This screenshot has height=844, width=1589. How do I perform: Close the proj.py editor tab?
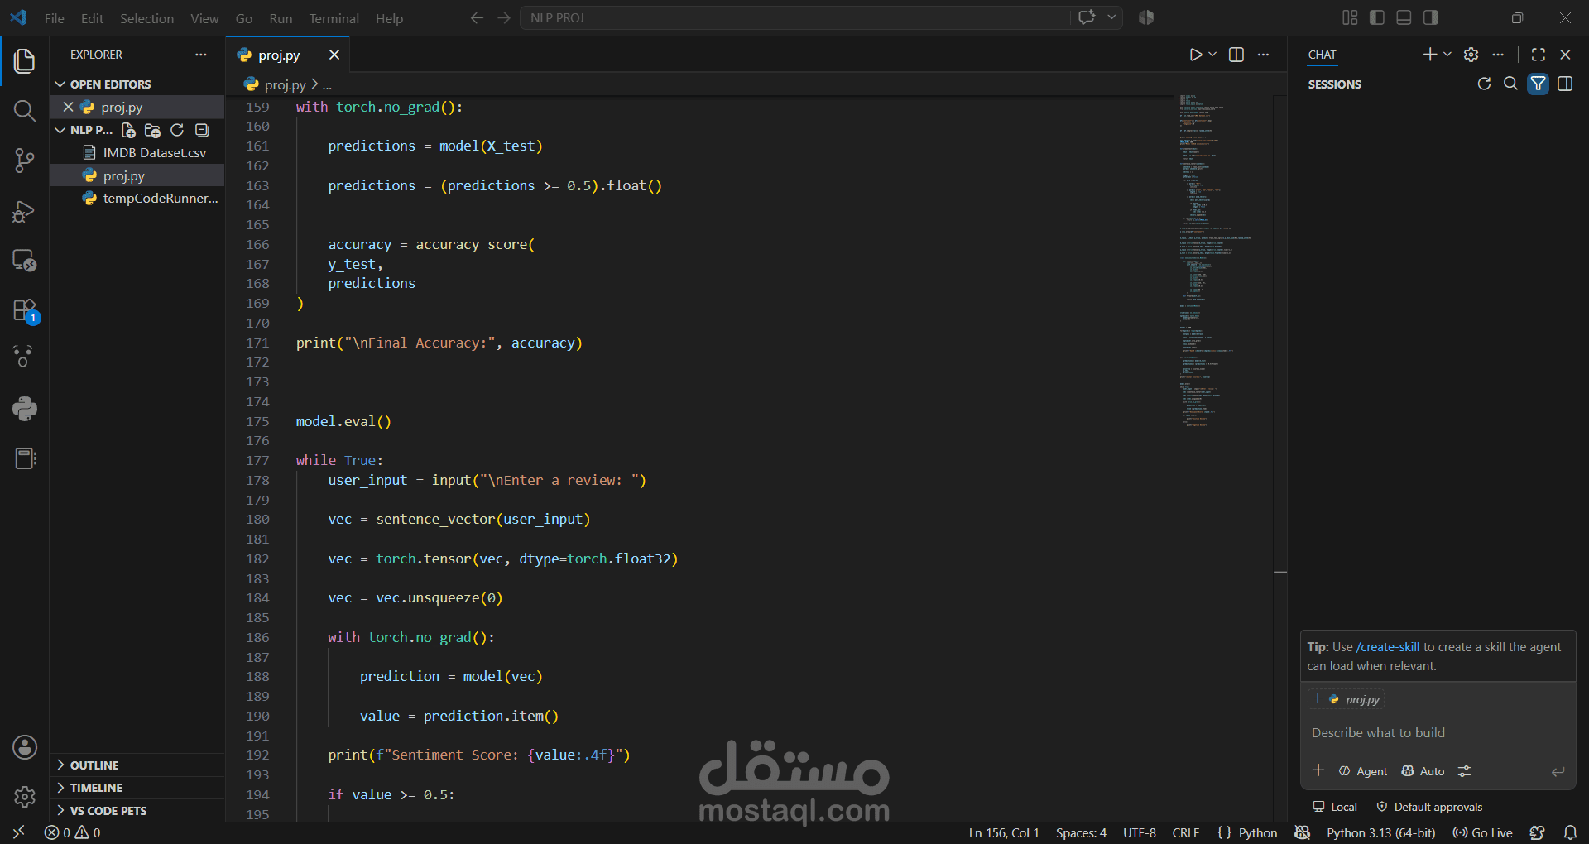(334, 55)
